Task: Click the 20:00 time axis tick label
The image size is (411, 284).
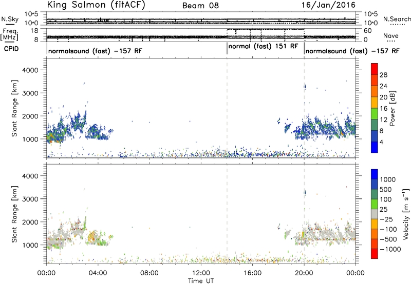Action: coord(304,273)
